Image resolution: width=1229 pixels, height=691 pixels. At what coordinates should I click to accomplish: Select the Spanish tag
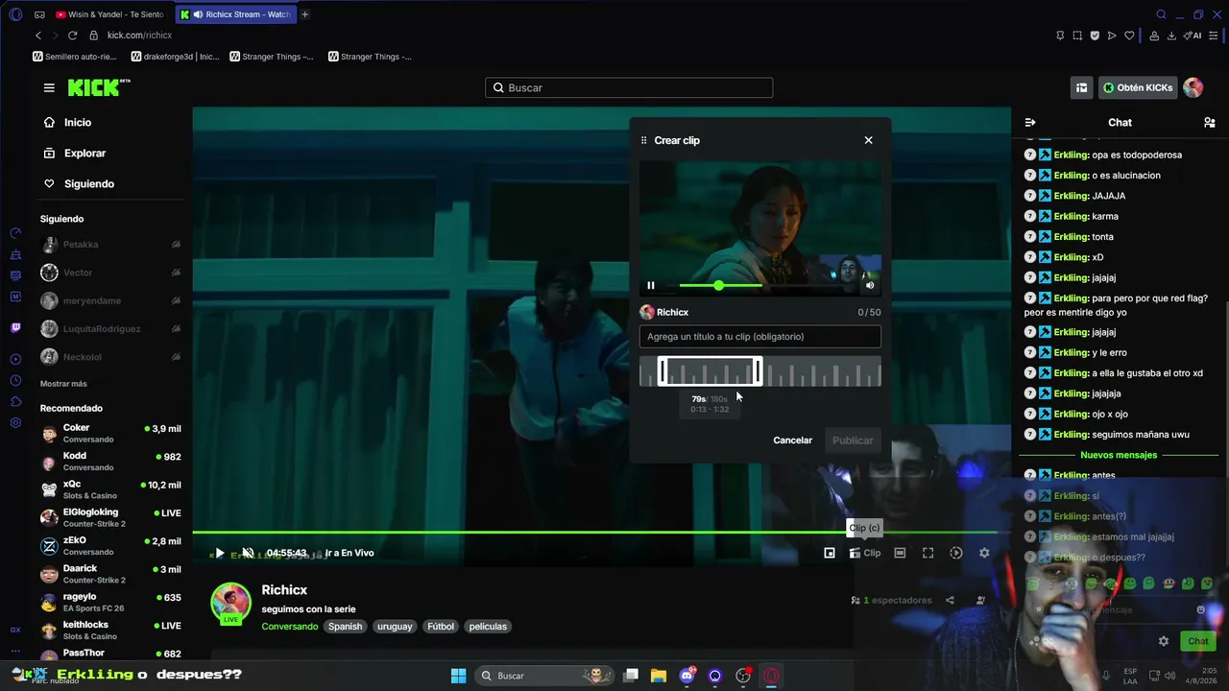346,627
